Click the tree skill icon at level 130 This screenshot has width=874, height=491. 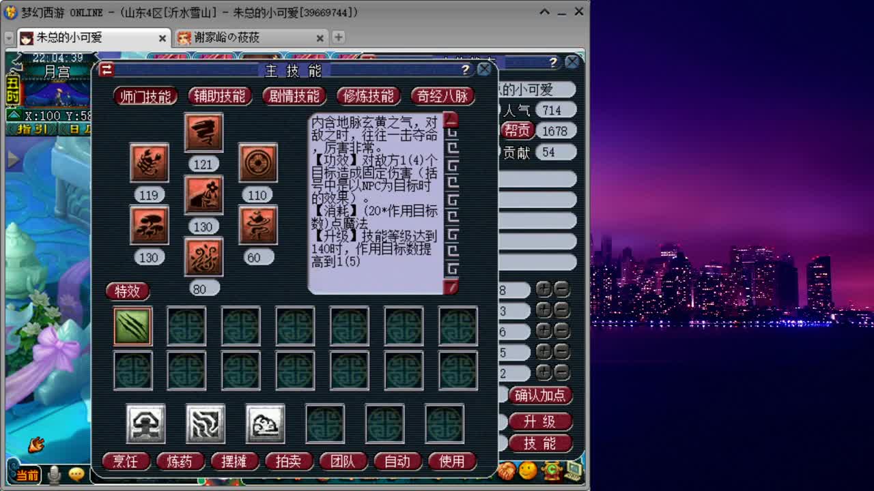[x=149, y=226]
